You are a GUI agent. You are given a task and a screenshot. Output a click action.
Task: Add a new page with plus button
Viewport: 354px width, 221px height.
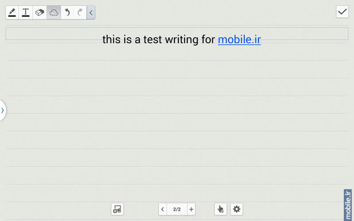coord(191,209)
